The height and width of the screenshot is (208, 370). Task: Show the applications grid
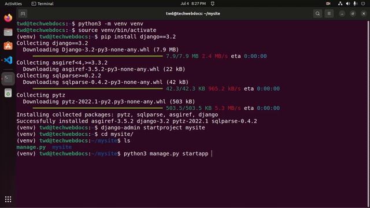[8, 199]
